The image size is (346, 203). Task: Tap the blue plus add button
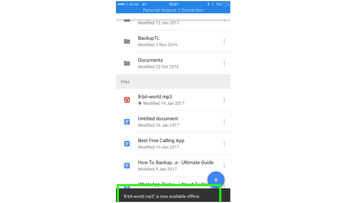pyautogui.click(x=216, y=180)
